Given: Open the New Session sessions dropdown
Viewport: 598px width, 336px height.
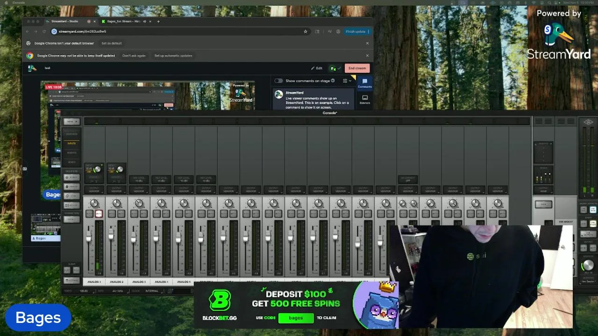Looking at the screenshot, I should click(588, 281).
